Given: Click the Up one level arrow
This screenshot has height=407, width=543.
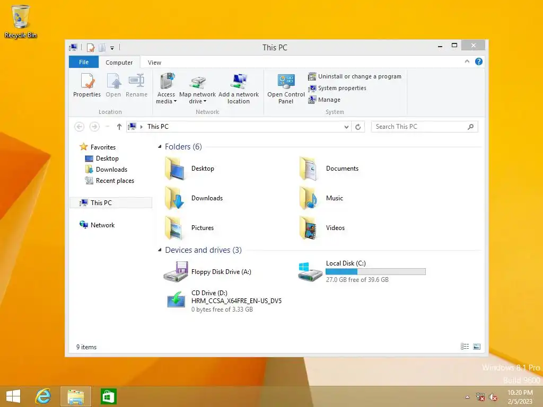Looking at the screenshot, I should pos(119,127).
